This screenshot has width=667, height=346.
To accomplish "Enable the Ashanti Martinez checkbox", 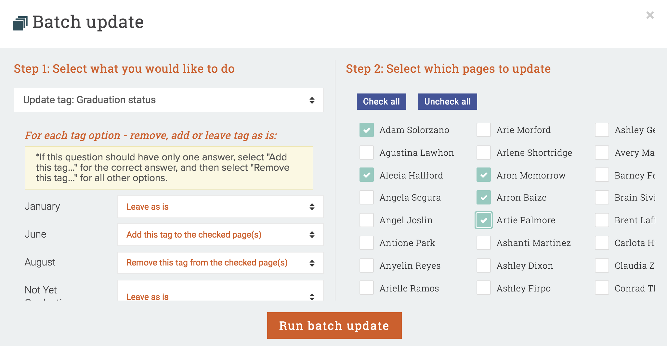I will pos(484,243).
